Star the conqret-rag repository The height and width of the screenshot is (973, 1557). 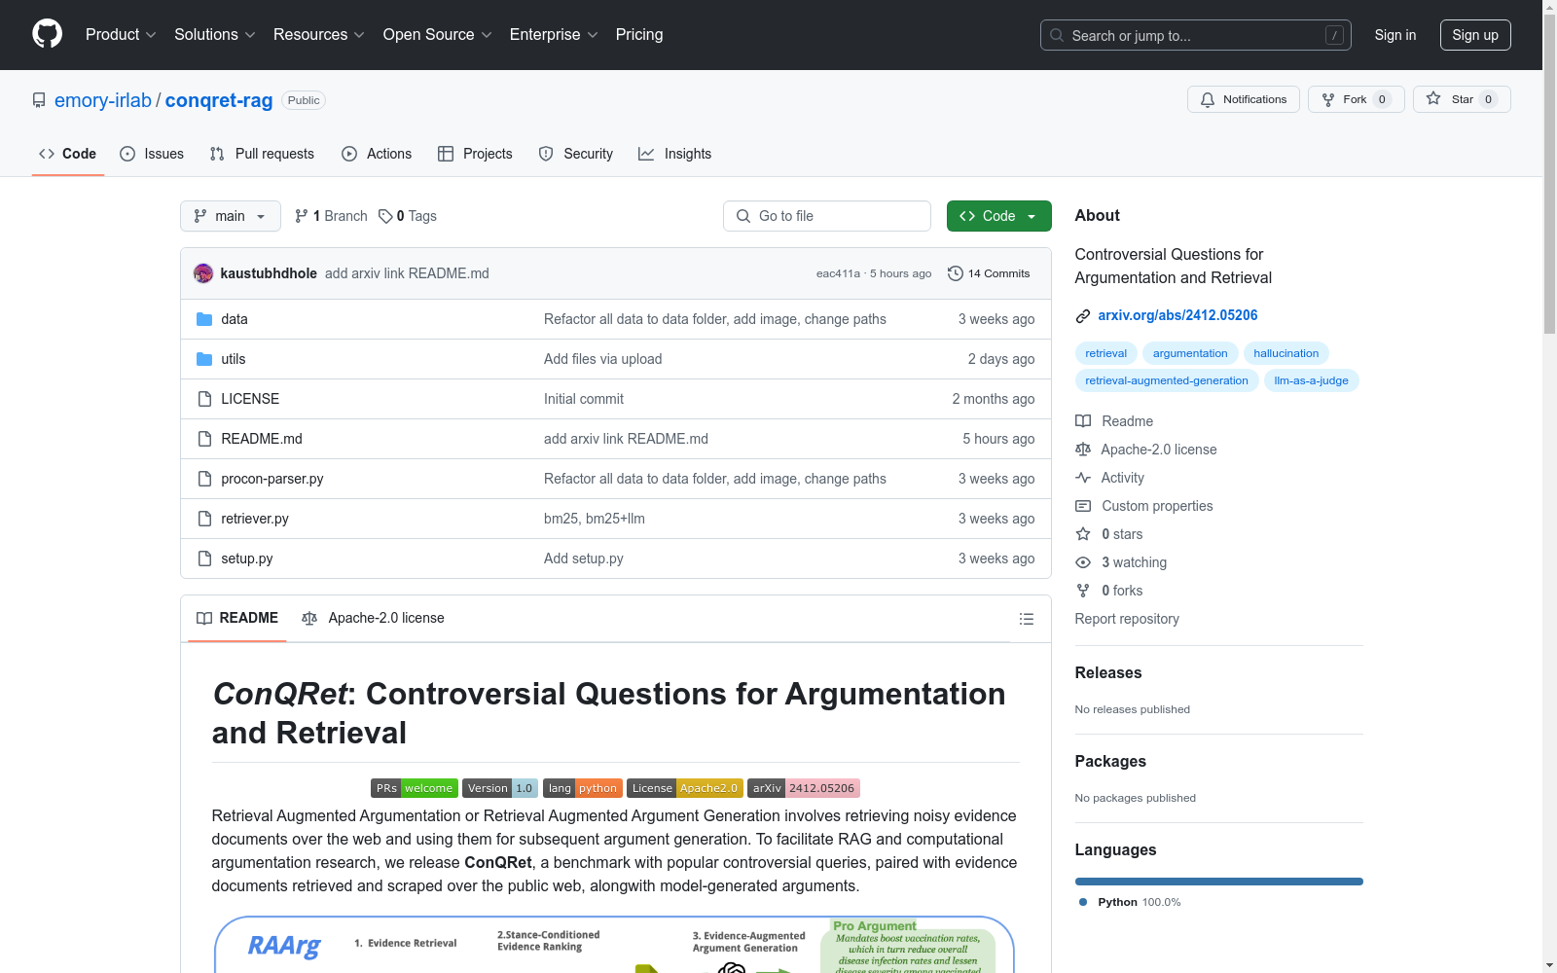point(1462,99)
